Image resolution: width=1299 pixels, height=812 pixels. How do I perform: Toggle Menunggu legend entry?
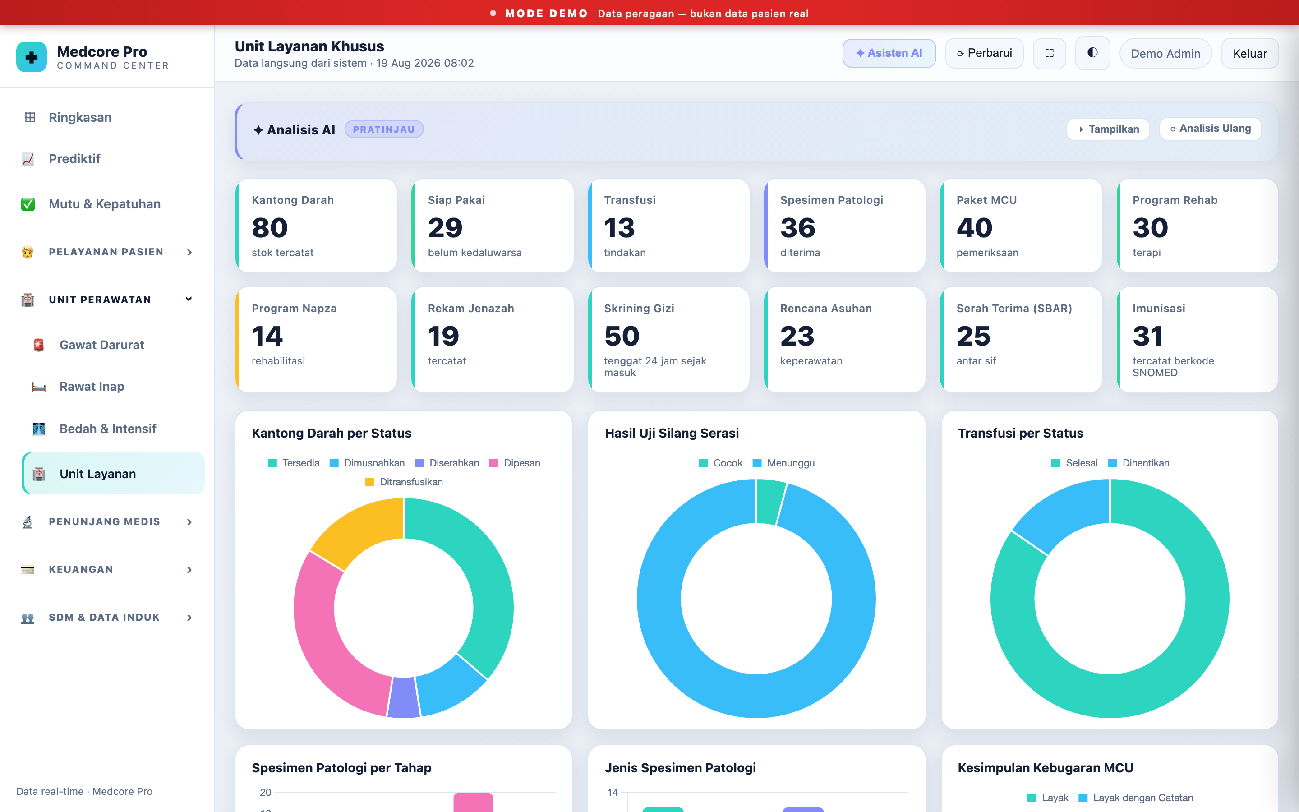pos(784,463)
